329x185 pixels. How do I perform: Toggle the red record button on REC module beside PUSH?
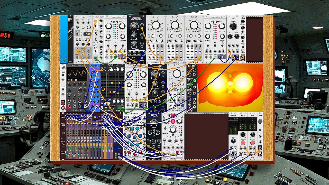[253, 143]
